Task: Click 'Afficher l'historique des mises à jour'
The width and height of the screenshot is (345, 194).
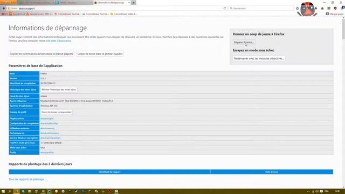Action: tap(59, 90)
